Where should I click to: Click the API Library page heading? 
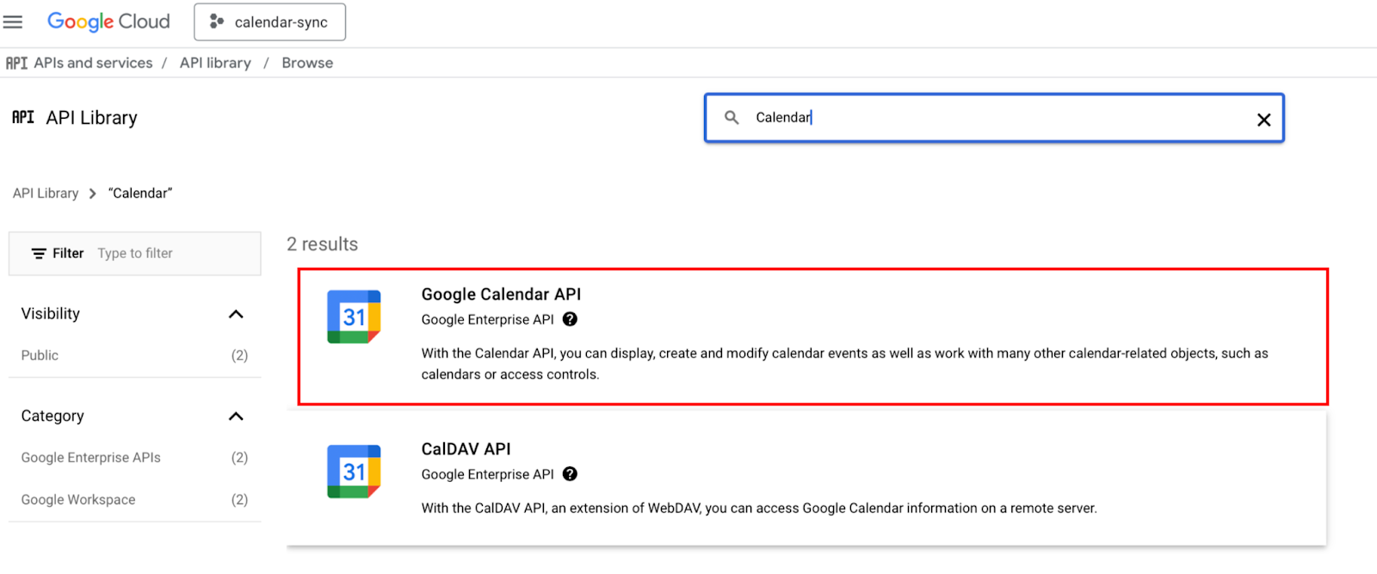point(91,118)
